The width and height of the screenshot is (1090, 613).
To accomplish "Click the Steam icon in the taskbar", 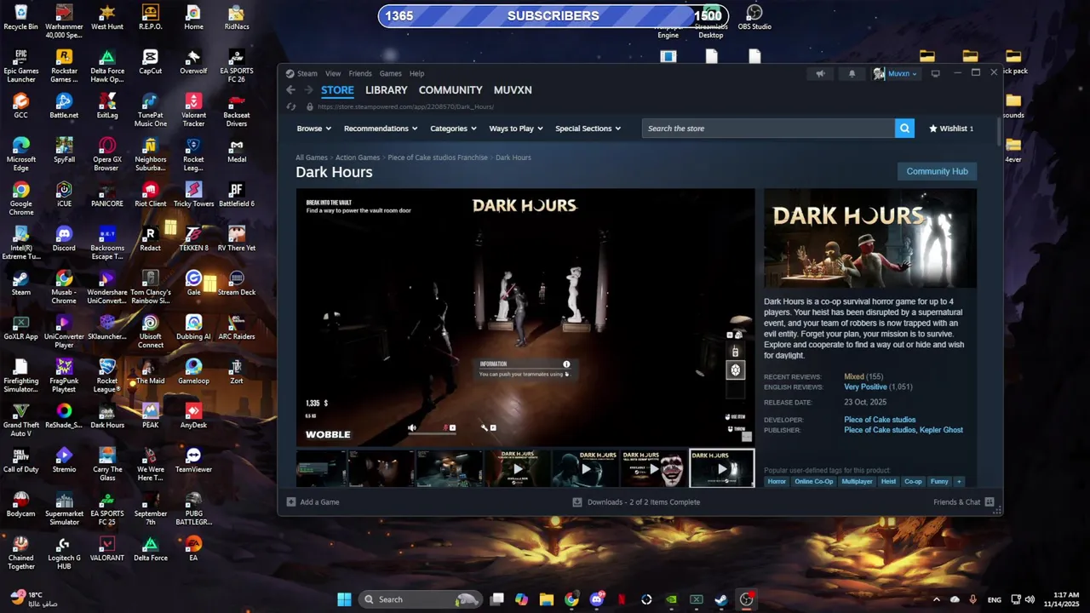I will [721, 599].
